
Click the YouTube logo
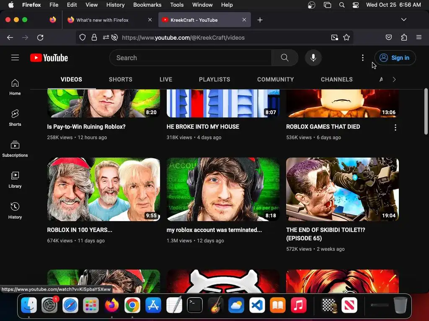[x=49, y=58]
